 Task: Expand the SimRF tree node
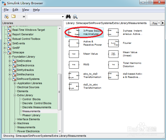point(5,48)
